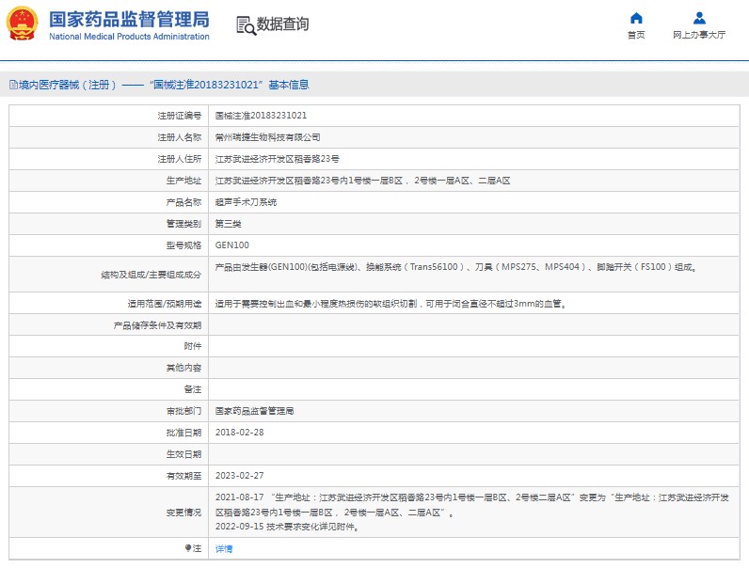Click the 注册人名称 row label
This screenshot has width=749, height=568.
coord(180,137)
